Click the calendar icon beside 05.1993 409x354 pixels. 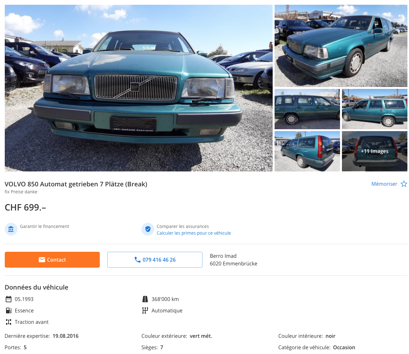point(9,299)
